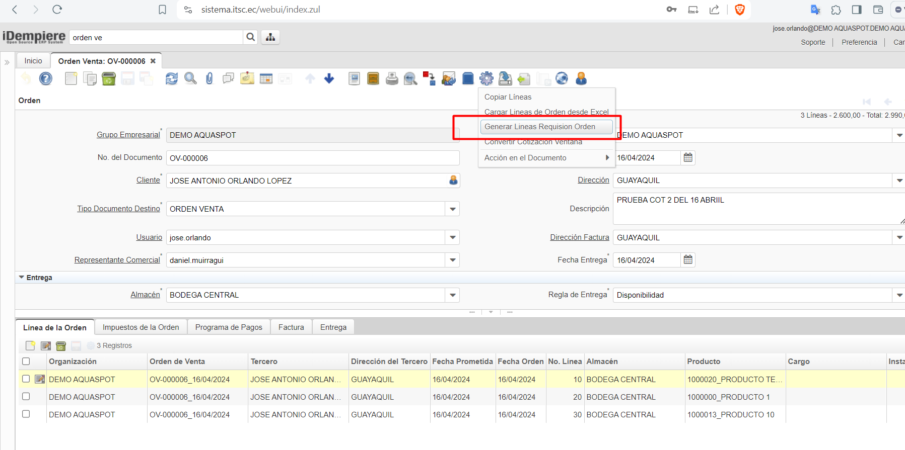Delete record using the green trash icon
This screenshot has height=450, width=905.
109,78
